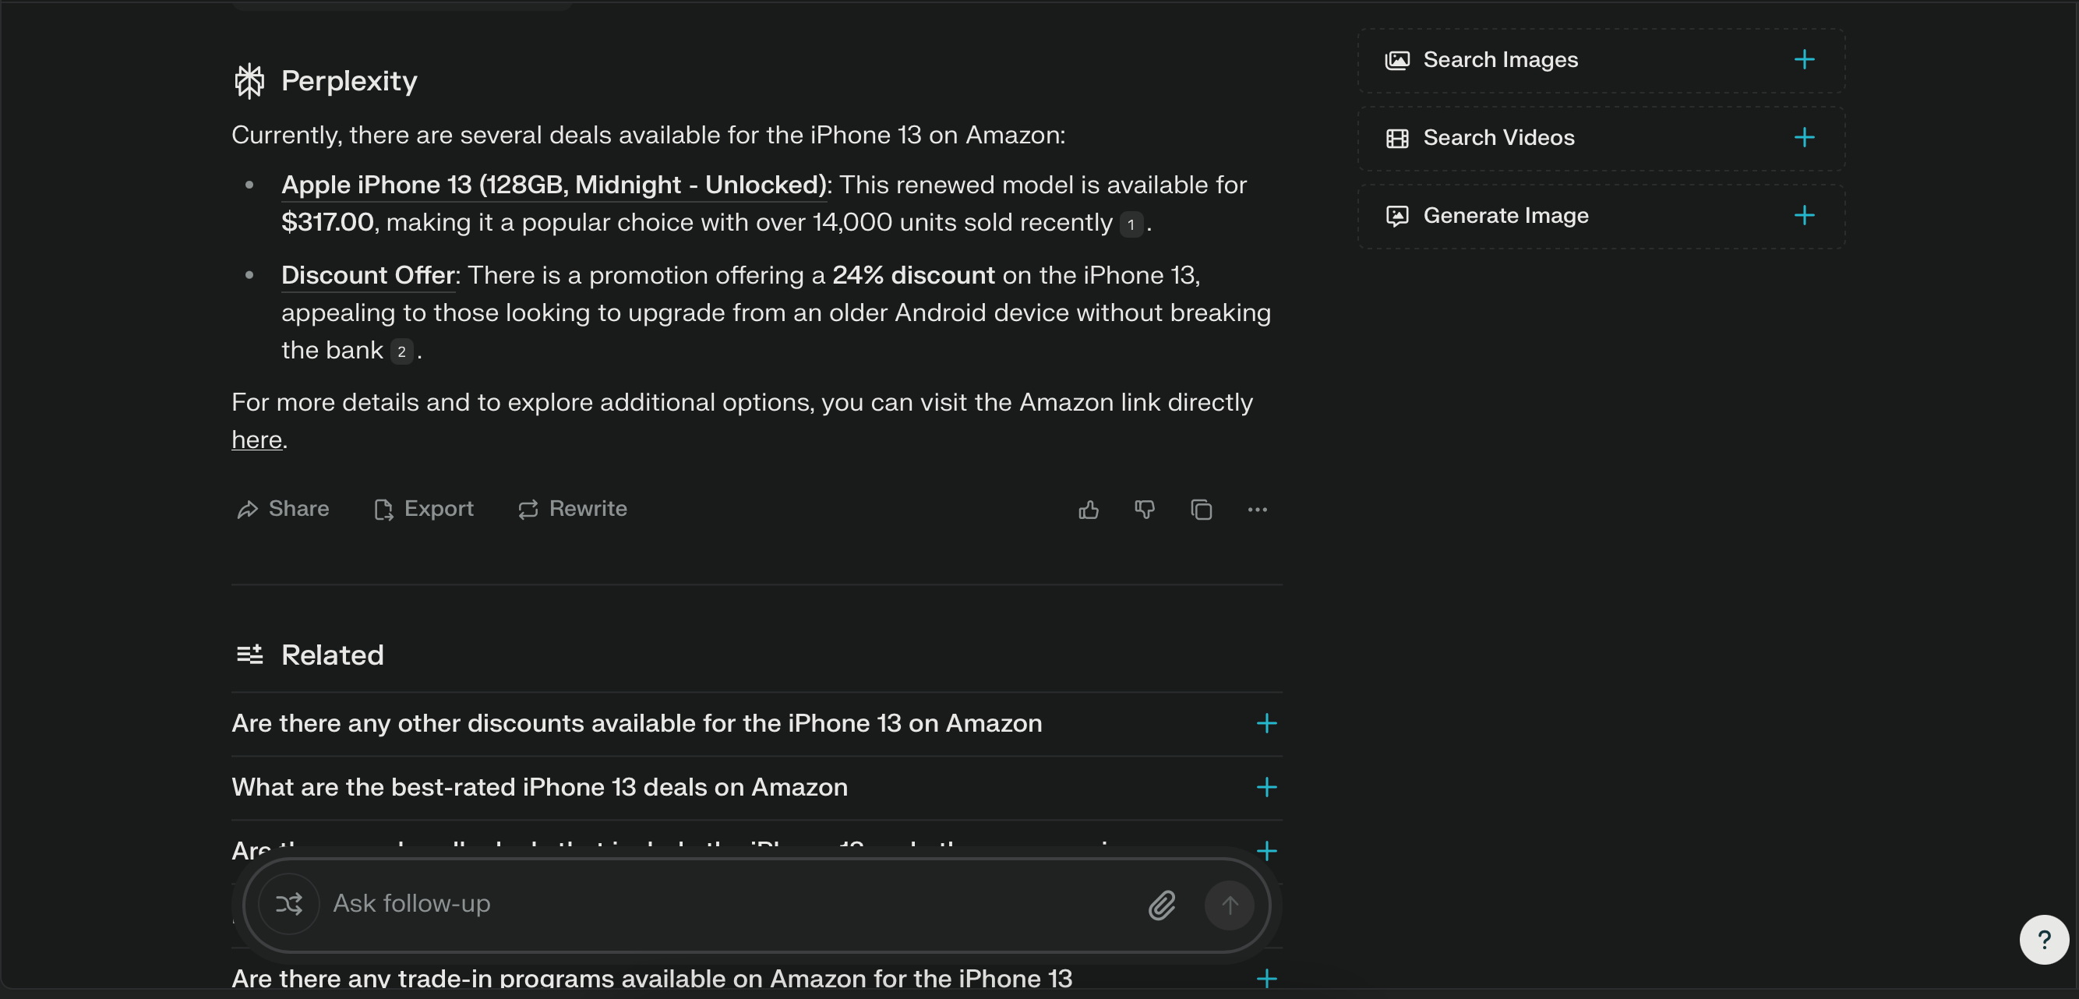2079x999 pixels.
Task: Expand Generate Image with plus icon
Action: (1804, 215)
